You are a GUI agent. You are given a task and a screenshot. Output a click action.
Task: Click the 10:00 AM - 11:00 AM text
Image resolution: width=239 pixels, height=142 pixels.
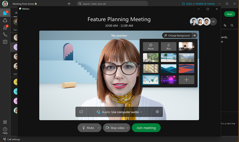(119, 26)
